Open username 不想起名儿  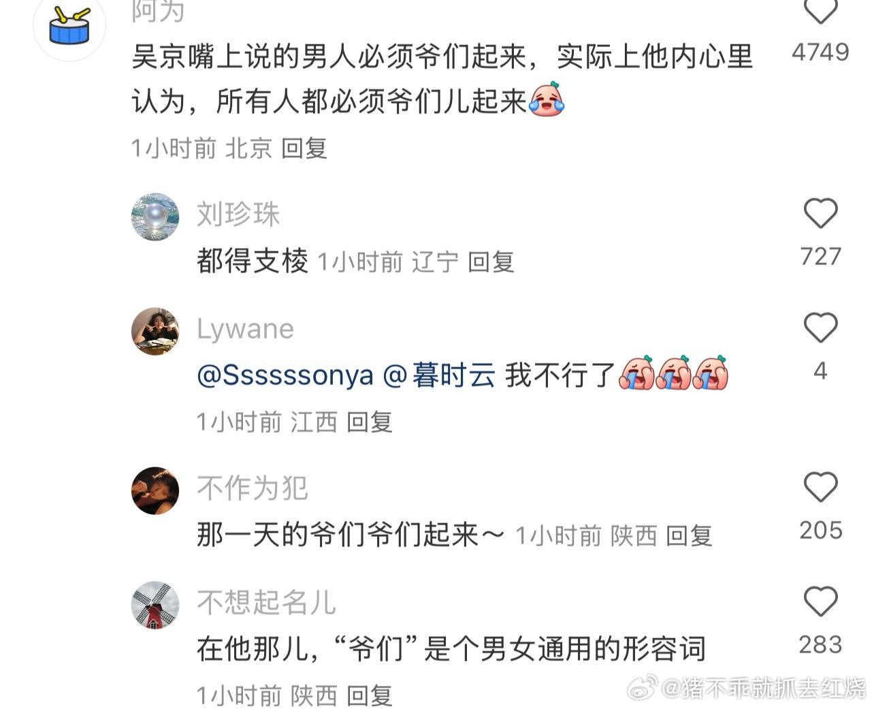pyautogui.click(x=266, y=602)
